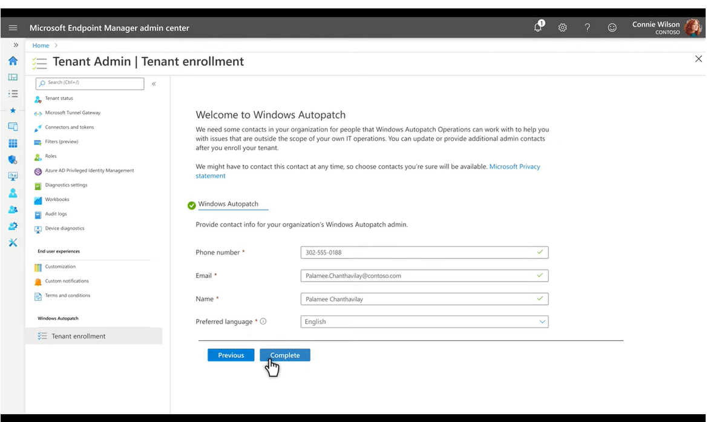Open Device diagnostics
The height and width of the screenshot is (422, 708).
click(65, 229)
